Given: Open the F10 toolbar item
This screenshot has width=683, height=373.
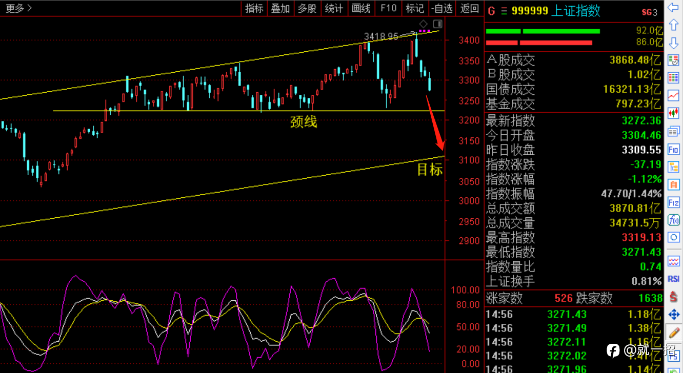Looking at the screenshot, I should (x=388, y=8).
